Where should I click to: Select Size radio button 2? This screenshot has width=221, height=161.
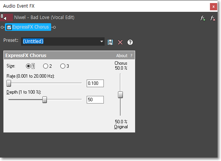point(45,66)
